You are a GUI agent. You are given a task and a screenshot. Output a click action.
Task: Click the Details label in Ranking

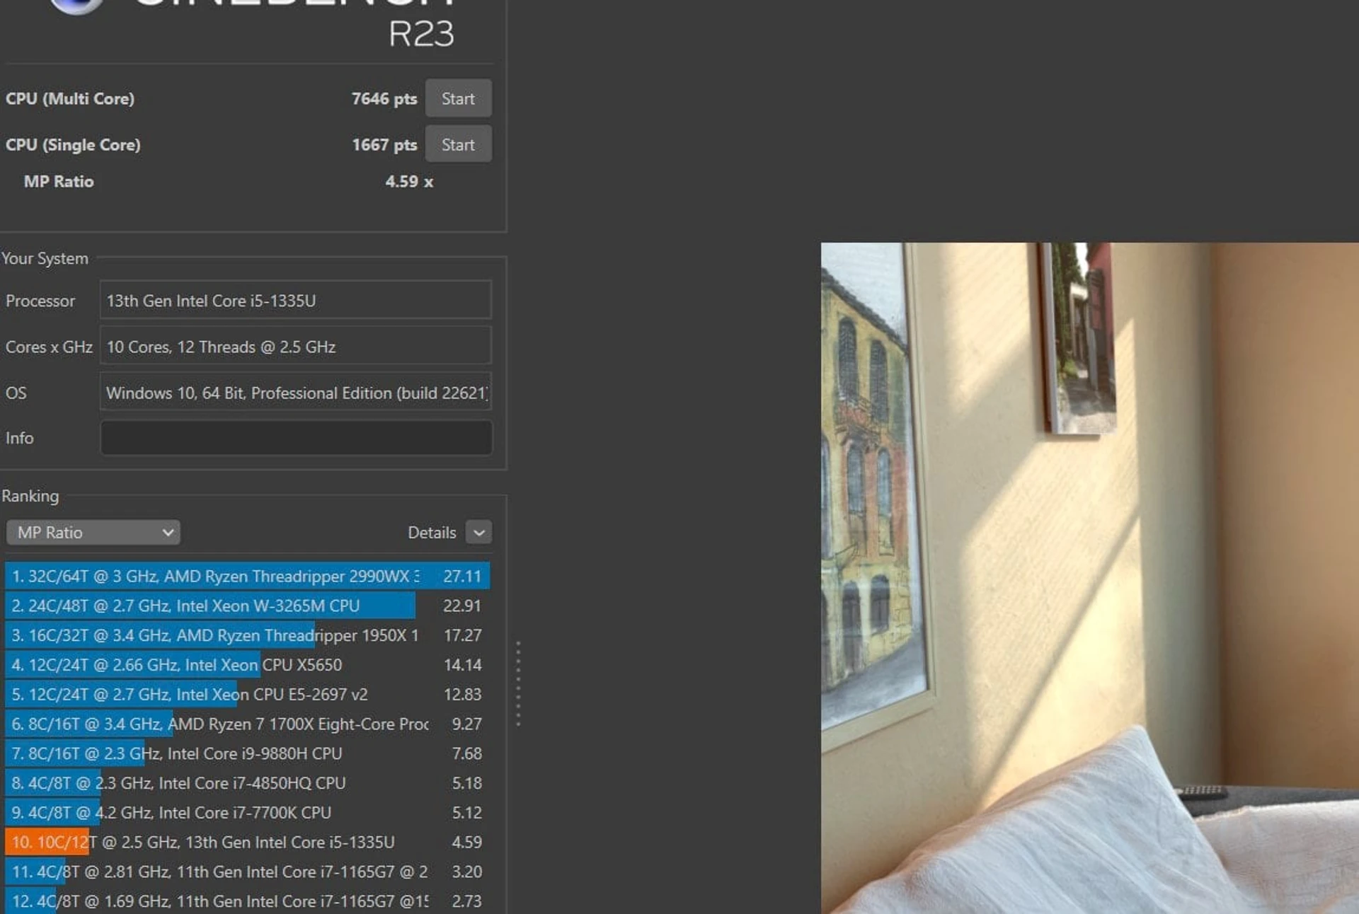pyautogui.click(x=432, y=532)
